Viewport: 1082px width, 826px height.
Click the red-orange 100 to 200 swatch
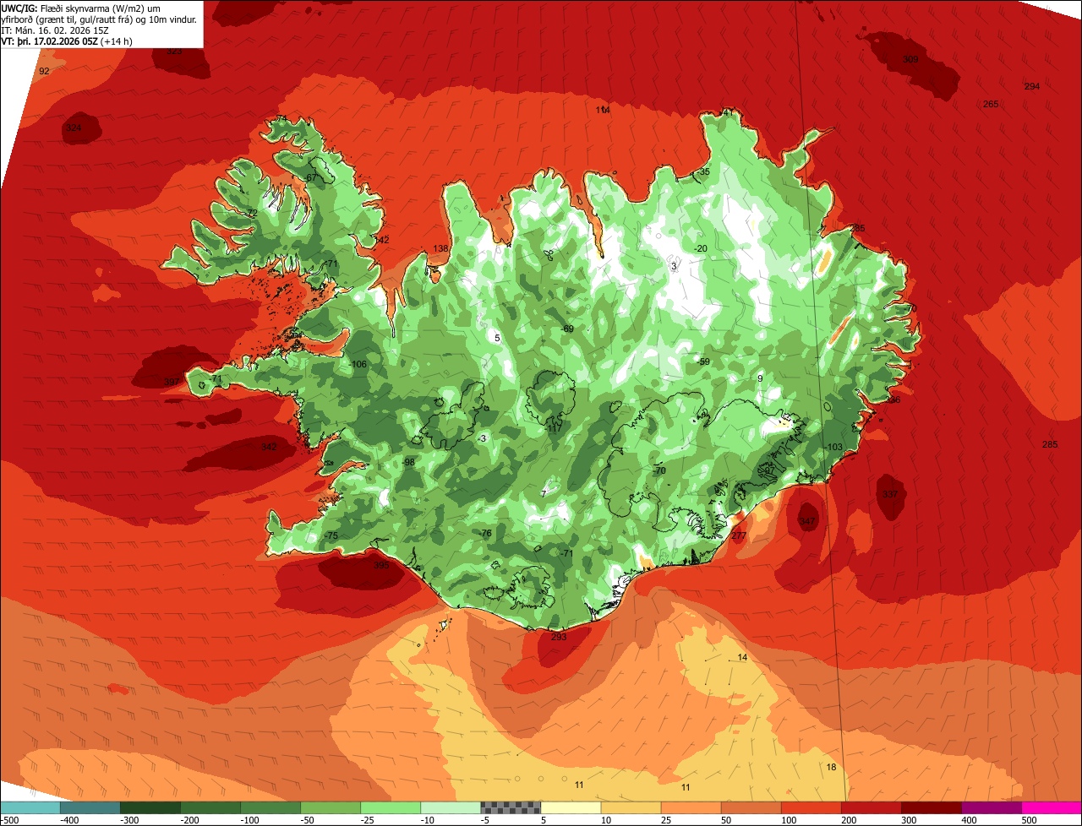coord(811,807)
